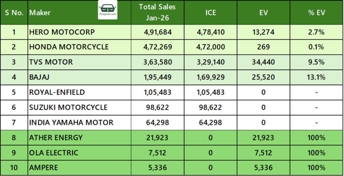Select the S No. header cell
Image resolution: width=344 pixels, height=176 pixels.
point(14,13)
